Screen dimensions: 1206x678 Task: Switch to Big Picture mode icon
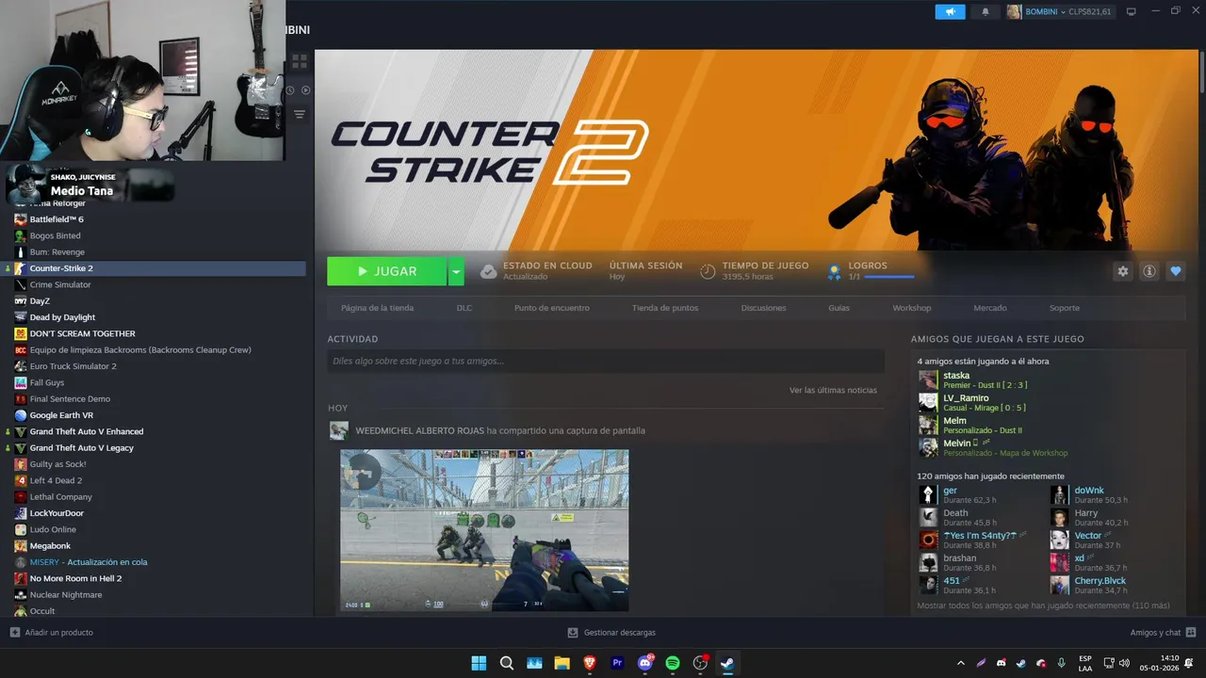click(1132, 11)
